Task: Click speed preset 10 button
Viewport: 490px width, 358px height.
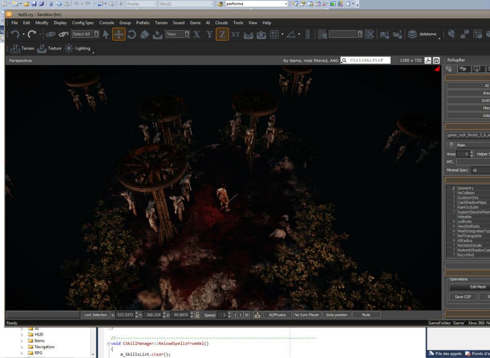Action: coord(246,315)
